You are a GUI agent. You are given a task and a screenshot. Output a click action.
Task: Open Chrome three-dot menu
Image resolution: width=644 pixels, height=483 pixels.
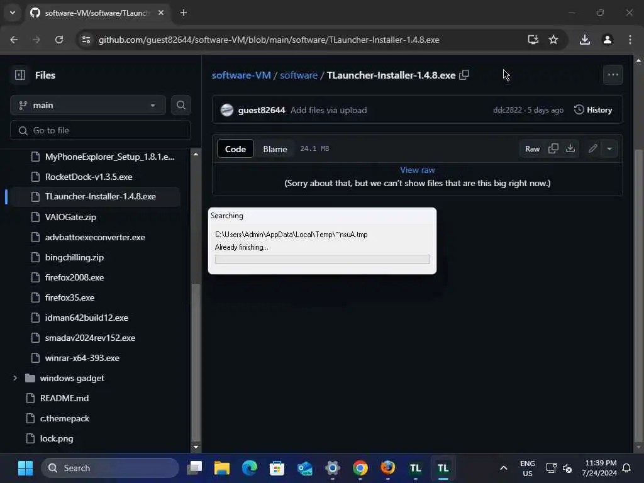pyautogui.click(x=630, y=40)
